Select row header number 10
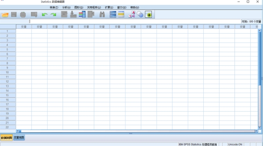Image resolution: width=263 pixels, height=146 pixels. (7, 72)
